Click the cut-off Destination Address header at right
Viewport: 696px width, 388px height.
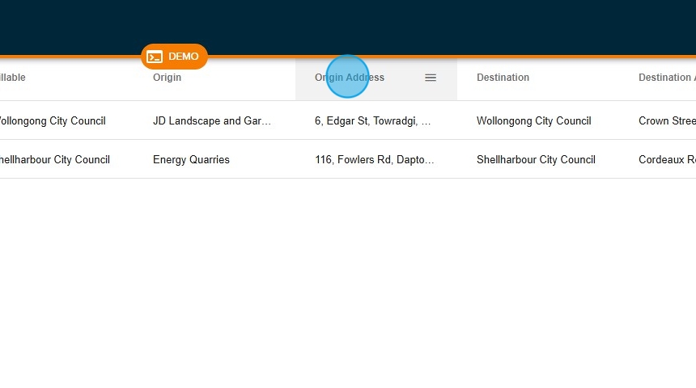tap(666, 78)
